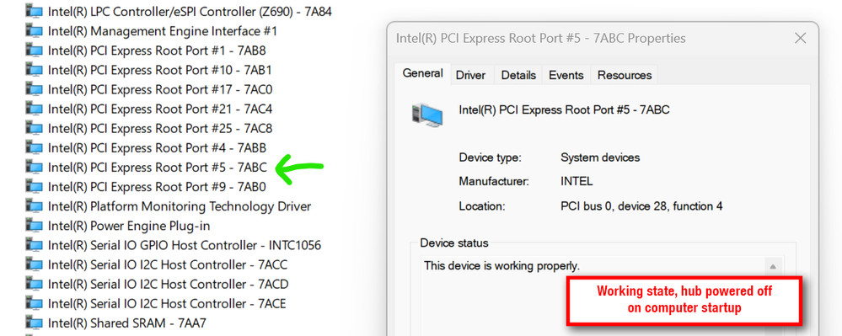
Task: Click the 'This device is working properly.' status text
Action: click(x=502, y=266)
